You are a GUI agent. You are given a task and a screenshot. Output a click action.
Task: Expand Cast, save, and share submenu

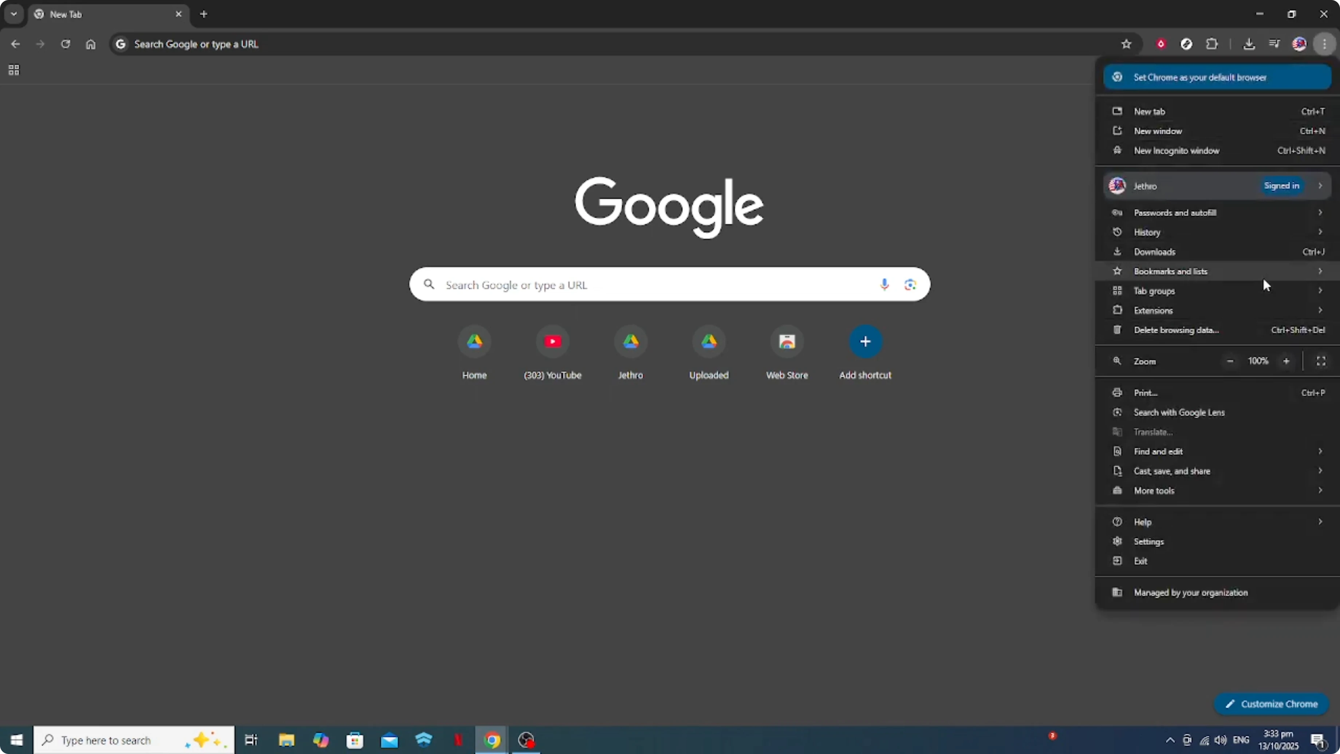(x=1217, y=471)
